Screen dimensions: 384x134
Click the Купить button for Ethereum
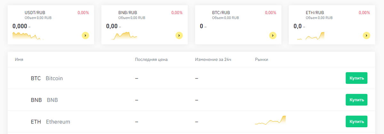click(x=356, y=122)
